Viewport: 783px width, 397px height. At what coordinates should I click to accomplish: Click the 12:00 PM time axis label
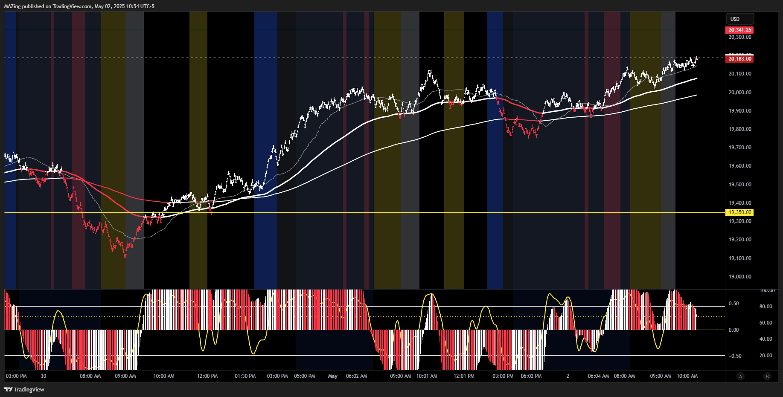207,376
